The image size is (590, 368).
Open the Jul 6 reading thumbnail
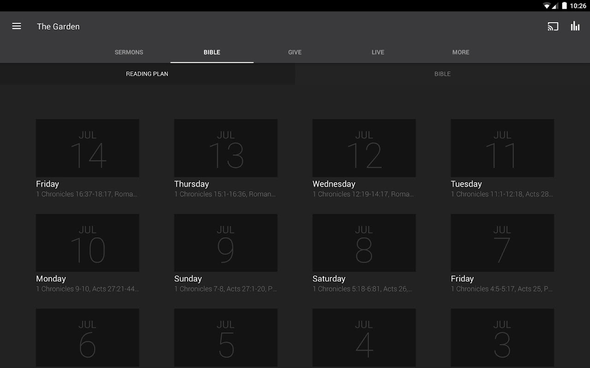click(88, 338)
